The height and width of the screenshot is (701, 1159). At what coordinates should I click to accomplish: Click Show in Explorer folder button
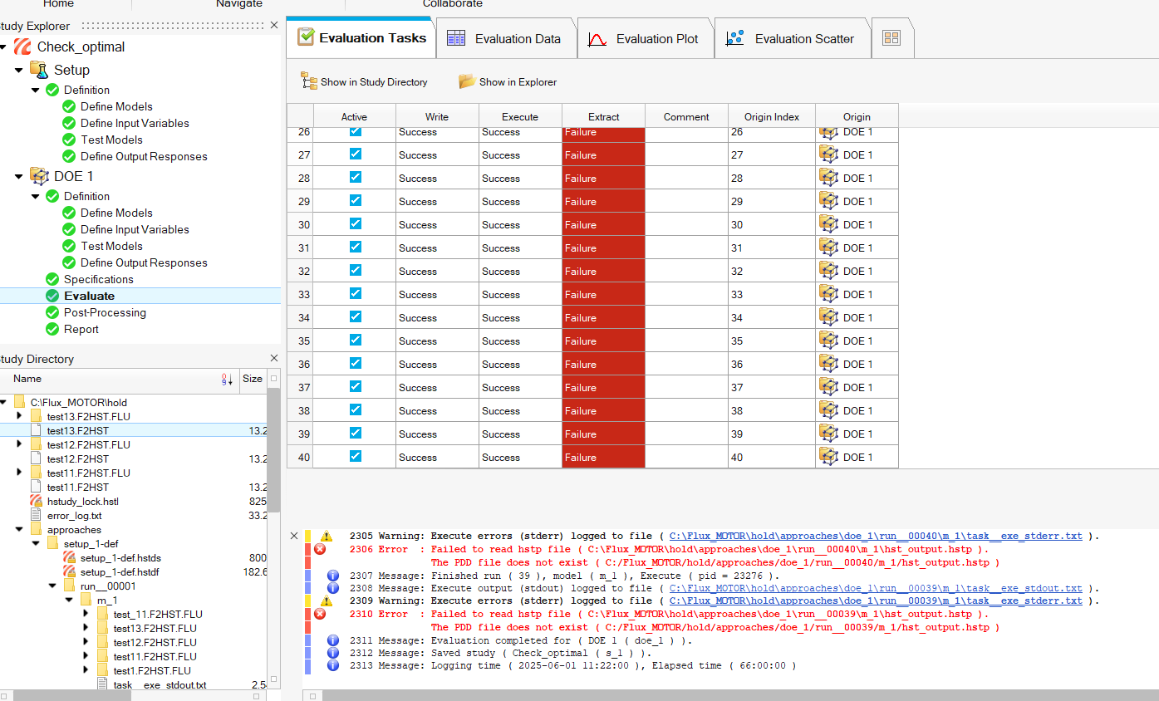point(508,82)
